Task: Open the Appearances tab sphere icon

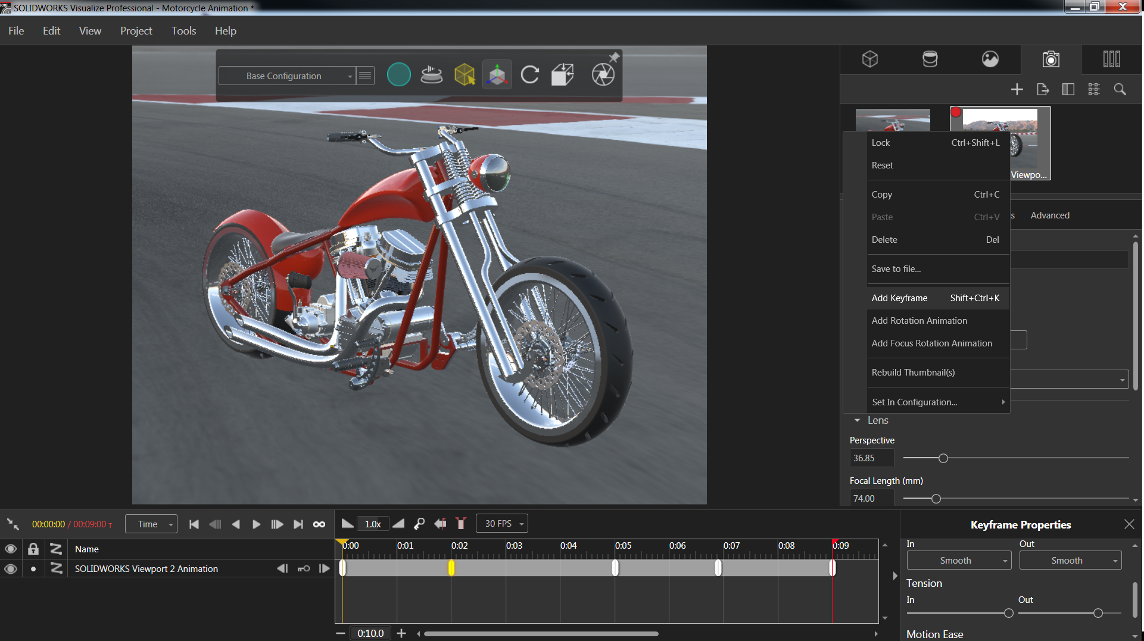Action: click(x=990, y=59)
